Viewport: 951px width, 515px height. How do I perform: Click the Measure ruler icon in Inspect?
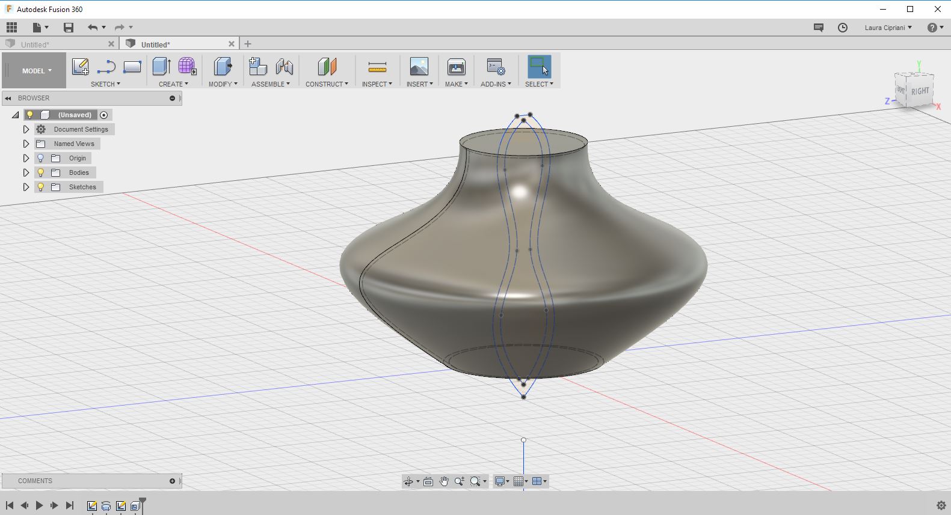click(x=377, y=67)
